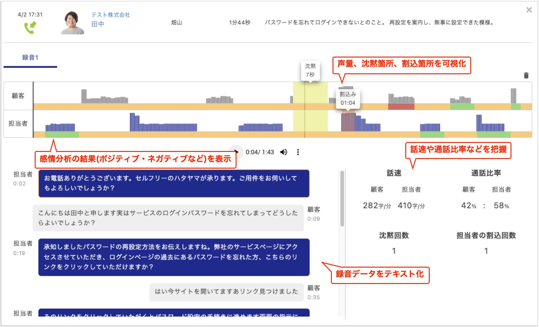The image size is (539, 327).
Task: Select the message starting こんにちは田中と申します
Action: pos(168,218)
